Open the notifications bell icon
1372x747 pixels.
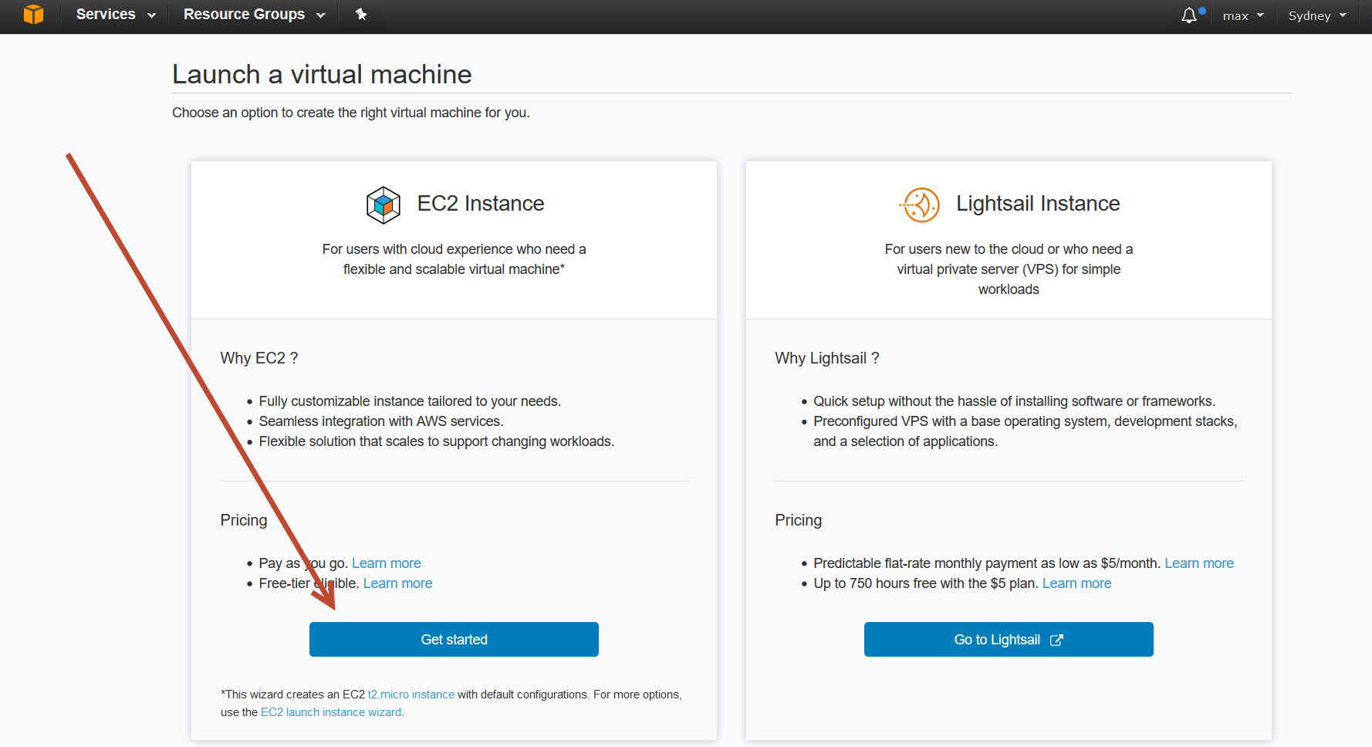[x=1189, y=15]
